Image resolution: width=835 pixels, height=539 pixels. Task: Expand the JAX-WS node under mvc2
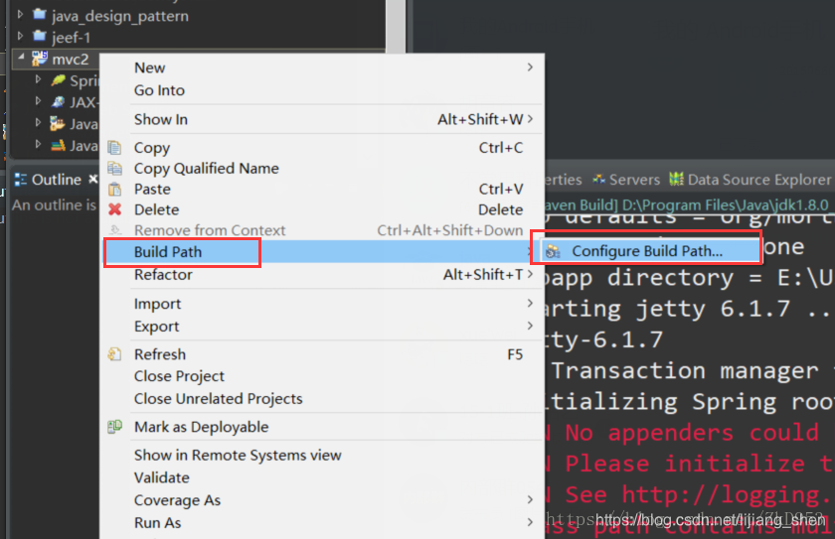38,100
